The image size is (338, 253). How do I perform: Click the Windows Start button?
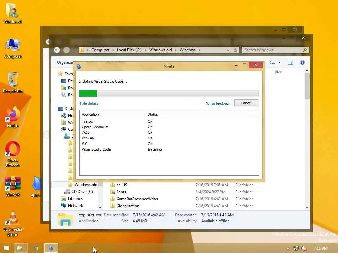7,248
